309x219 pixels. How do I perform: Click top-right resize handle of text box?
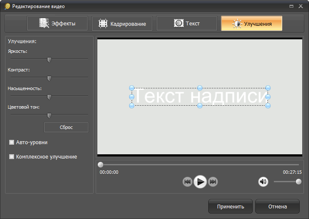[268, 88]
